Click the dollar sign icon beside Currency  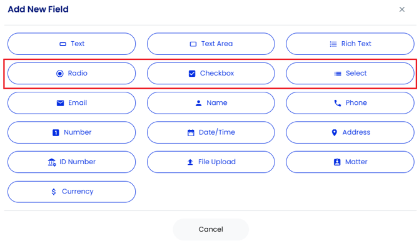tap(54, 192)
